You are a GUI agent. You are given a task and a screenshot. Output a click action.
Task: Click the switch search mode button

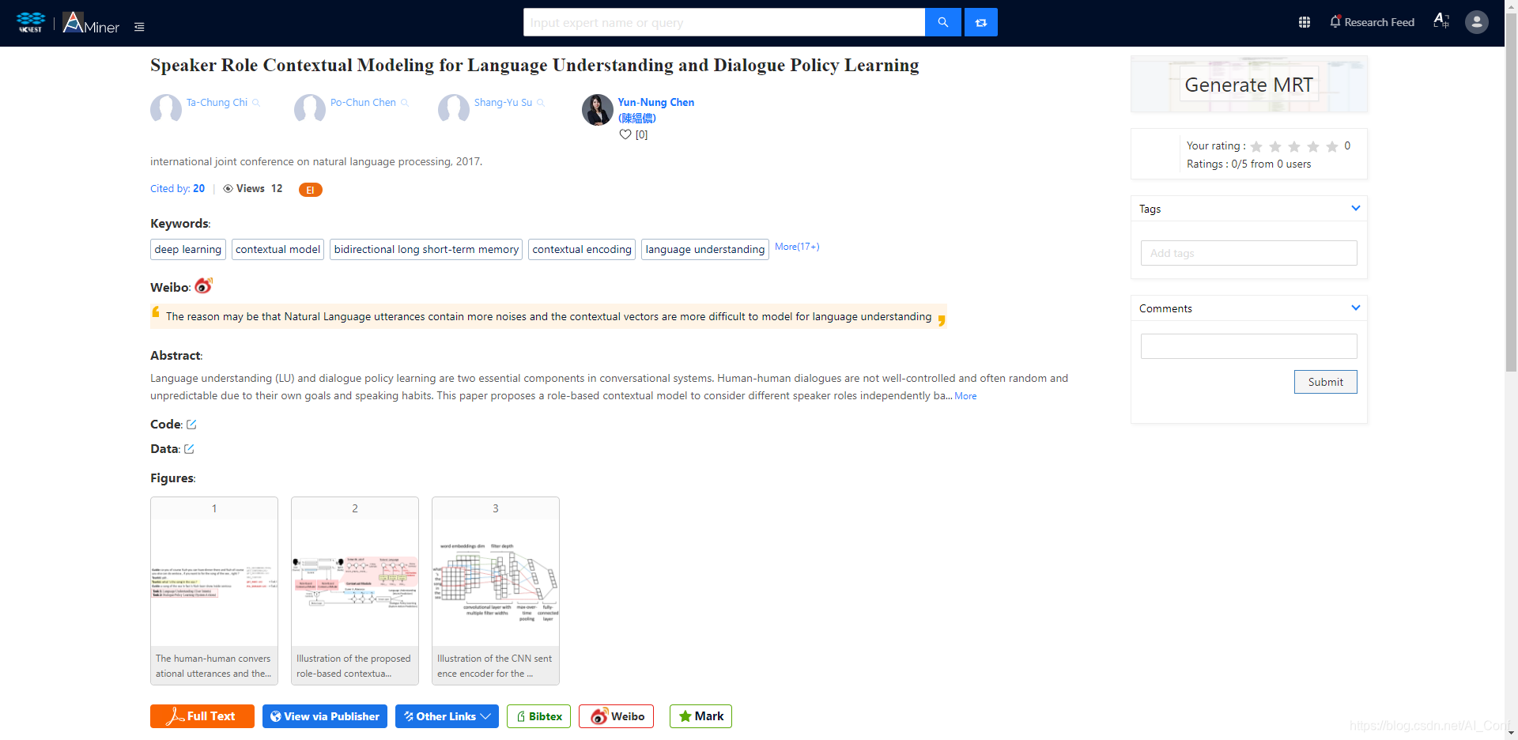coord(981,22)
